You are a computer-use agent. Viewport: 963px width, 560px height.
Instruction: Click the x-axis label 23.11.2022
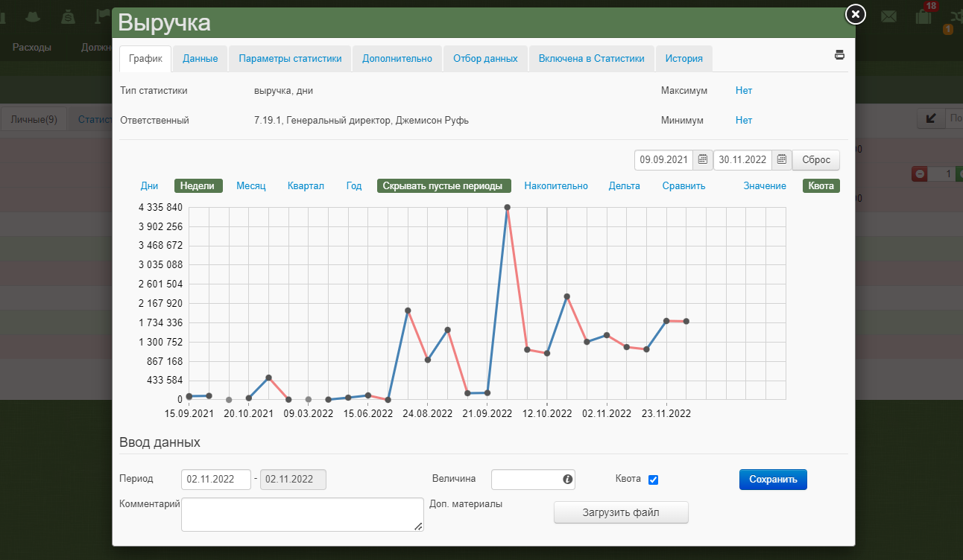[666, 414]
